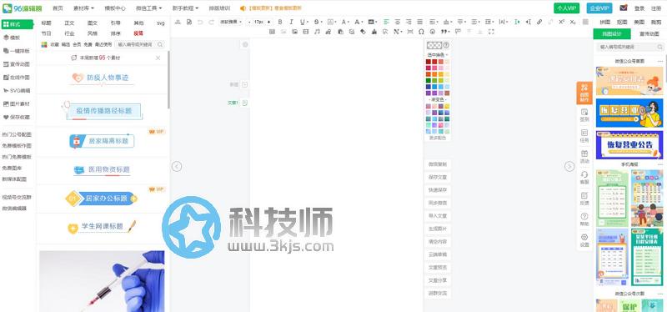Insert an emoji with the smiley icon
This screenshot has width=667, height=312.
click(433, 32)
